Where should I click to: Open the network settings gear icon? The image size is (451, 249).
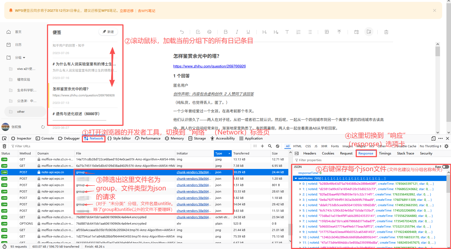pyautogui.click(x=446, y=146)
